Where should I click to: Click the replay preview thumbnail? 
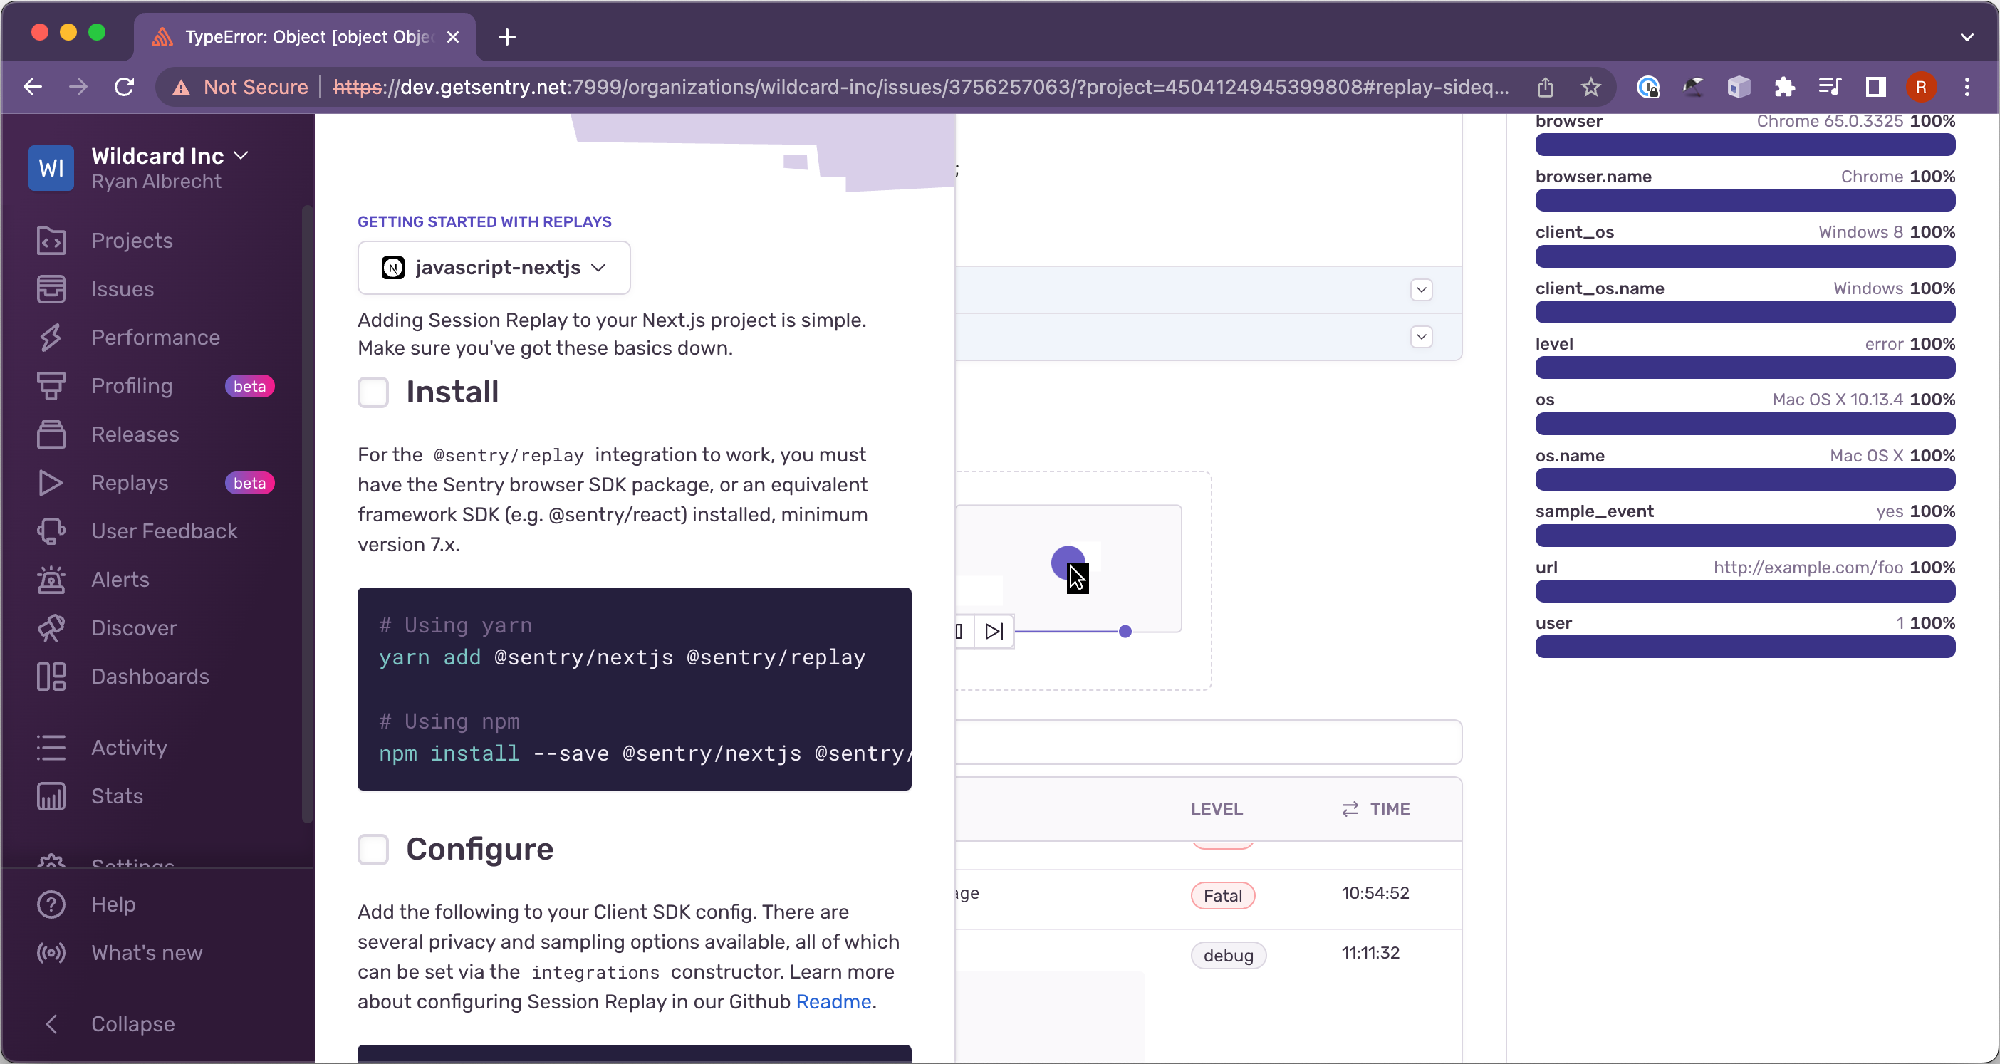click(x=1068, y=568)
